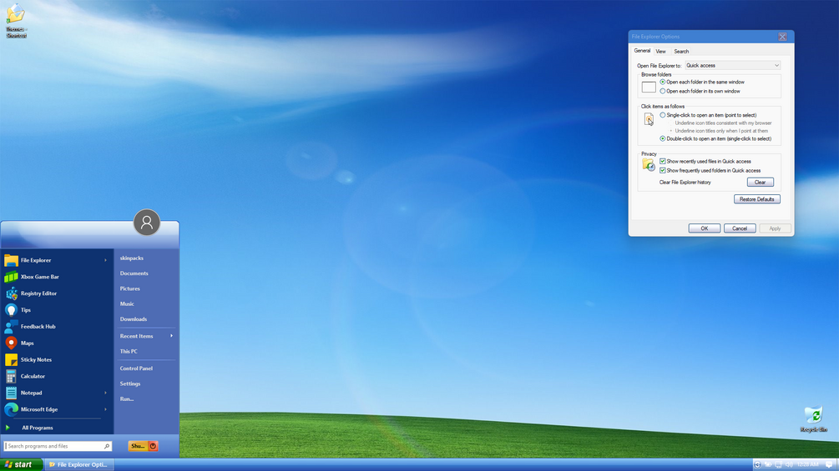This screenshot has height=471, width=839.
Task: Confirm with OK button
Action: tap(704, 228)
